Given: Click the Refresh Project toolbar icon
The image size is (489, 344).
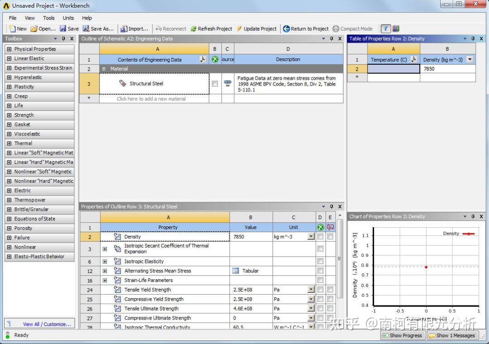Looking at the screenshot, I should pyautogui.click(x=195, y=28).
